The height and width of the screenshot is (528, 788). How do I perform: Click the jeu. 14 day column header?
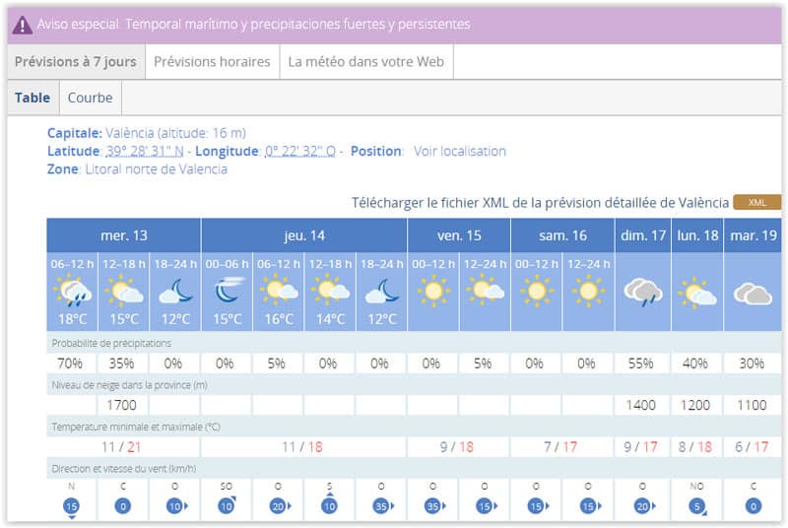pos(304,235)
